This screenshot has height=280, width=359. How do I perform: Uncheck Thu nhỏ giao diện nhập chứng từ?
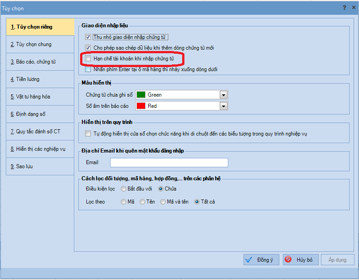coord(88,37)
